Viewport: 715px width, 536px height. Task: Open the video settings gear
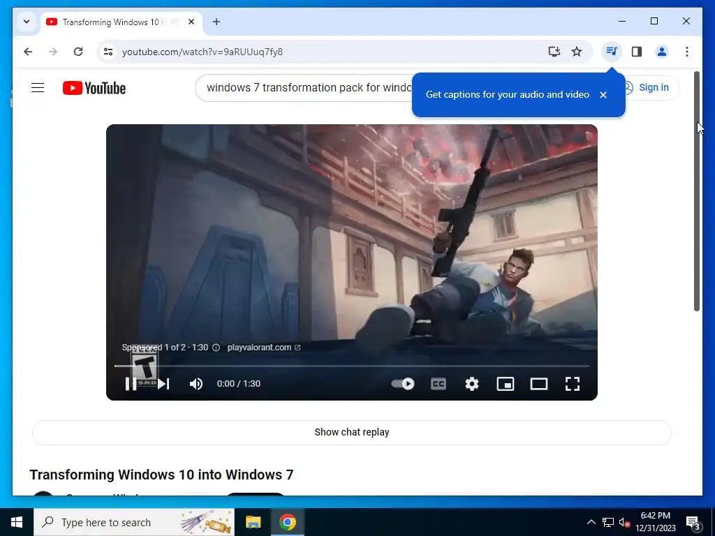pos(472,384)
